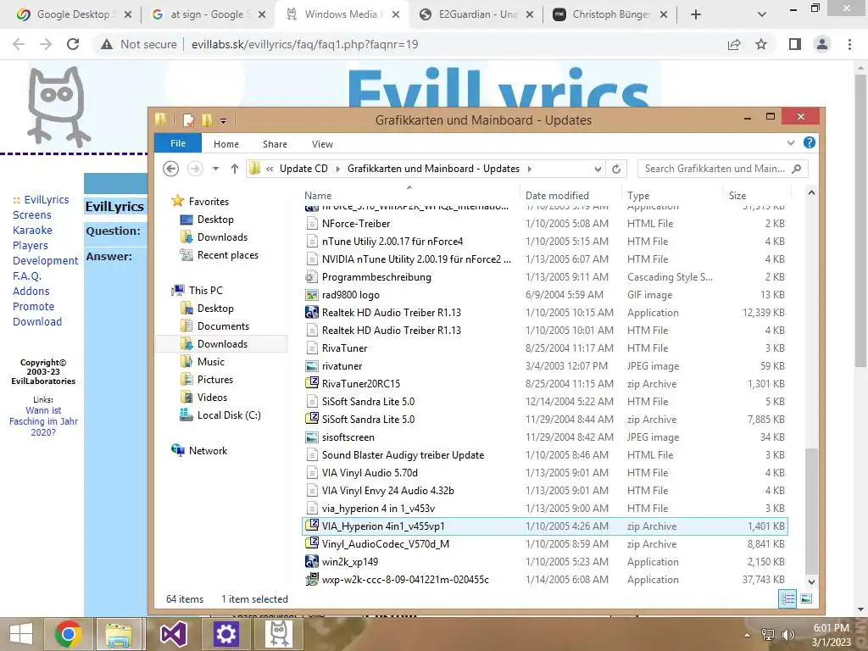Refresh the Explorer folder view
The height and width of the screenshot is (651, 868).
(x=616, y=169)
